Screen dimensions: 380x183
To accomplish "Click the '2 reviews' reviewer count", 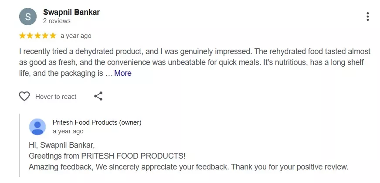I will (x=57, y=21).
